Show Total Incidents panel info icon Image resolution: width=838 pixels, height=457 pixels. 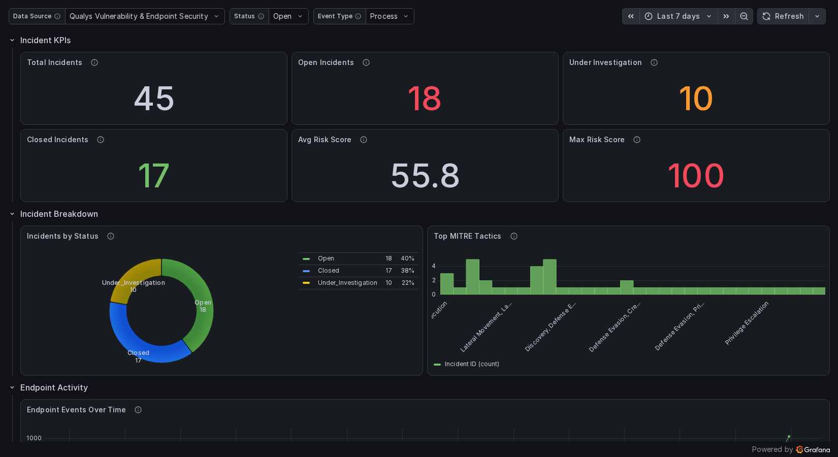94,62
